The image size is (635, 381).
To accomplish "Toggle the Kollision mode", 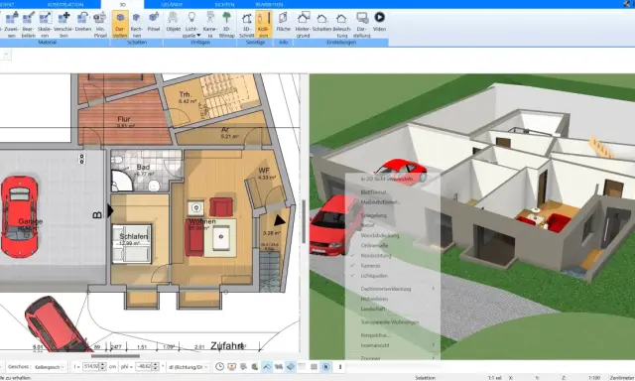I will coord(264,24).
